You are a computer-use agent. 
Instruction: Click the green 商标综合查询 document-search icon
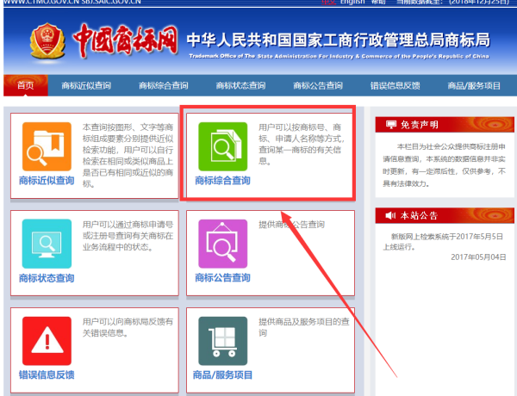(223, 146)
